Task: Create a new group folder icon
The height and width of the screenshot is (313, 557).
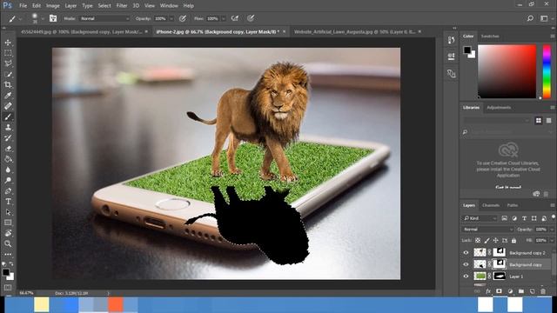Action: [520, 291]
